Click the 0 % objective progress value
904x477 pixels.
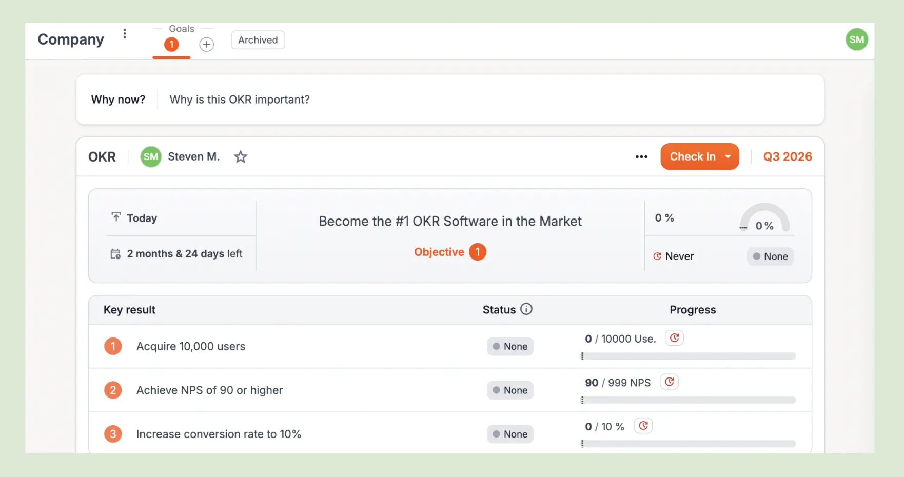point(664,218)
